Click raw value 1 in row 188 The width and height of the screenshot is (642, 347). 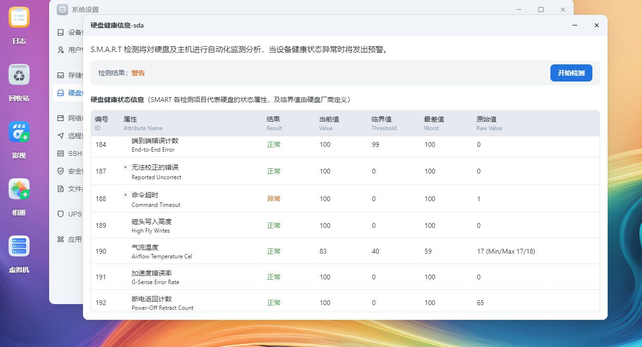pyautogui.click(x=478, y=199)
